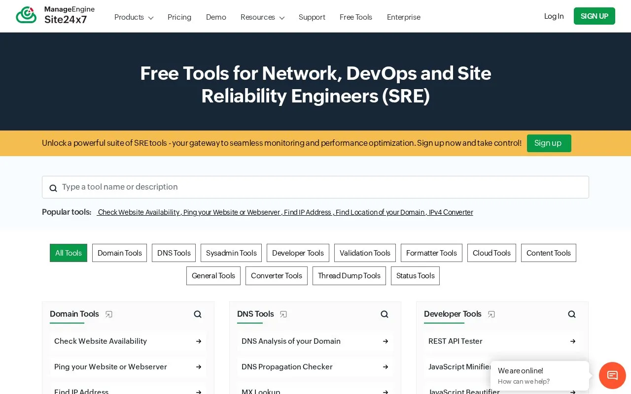Click arrow next to Check Website Availability

coord(199,341)
